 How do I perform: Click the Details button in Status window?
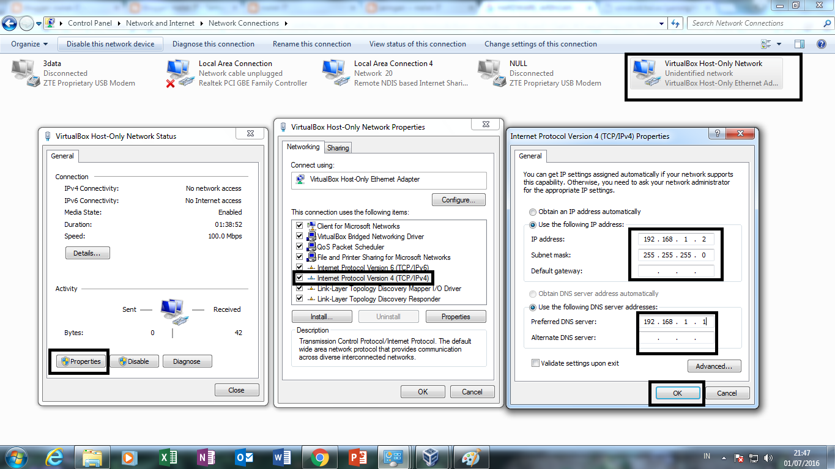[x=87, y=253]
